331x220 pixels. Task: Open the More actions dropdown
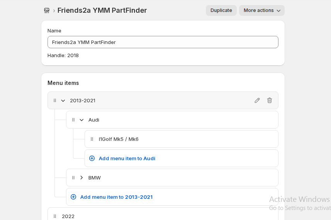tap(261, 10)
